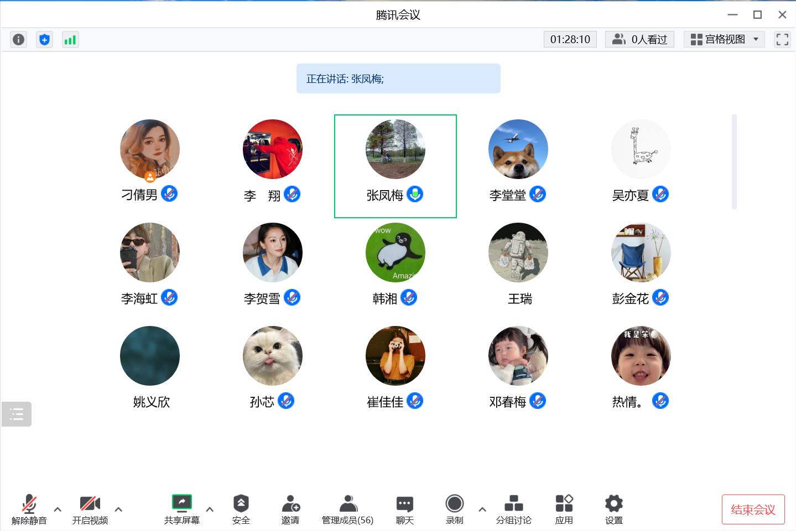Open Breakout Rooms (分组讨论)
The width and height of the screenshot is (796, 531).
(513, 509)
